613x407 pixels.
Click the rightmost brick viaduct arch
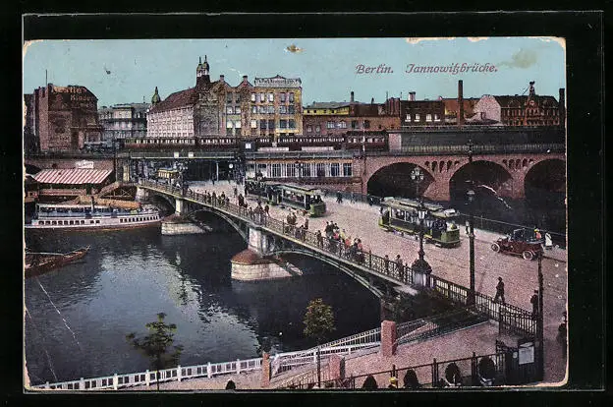pyautogui.click(x=544, y=185)
